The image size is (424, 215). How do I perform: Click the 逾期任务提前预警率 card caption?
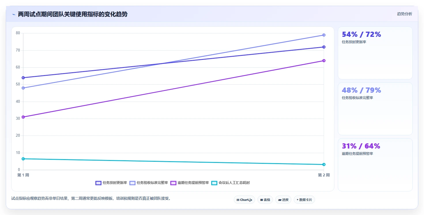tap(357, 154)
